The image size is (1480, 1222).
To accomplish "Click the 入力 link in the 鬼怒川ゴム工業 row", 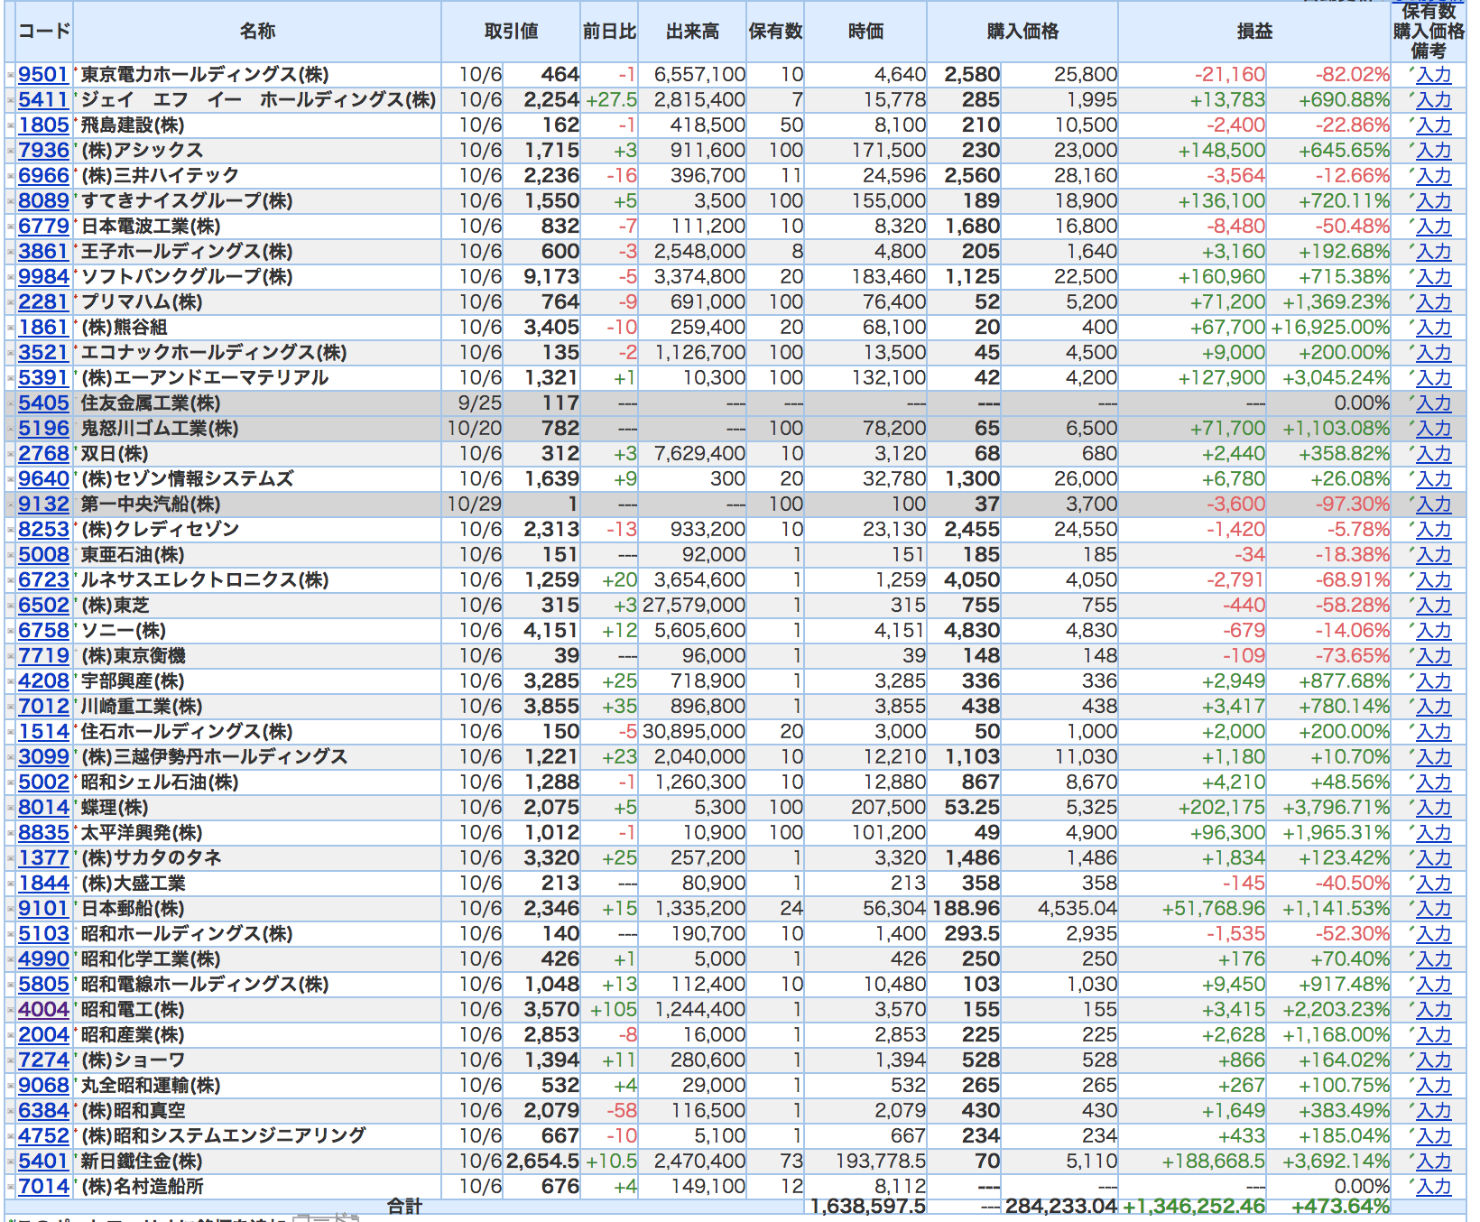I will (1433, 429).
